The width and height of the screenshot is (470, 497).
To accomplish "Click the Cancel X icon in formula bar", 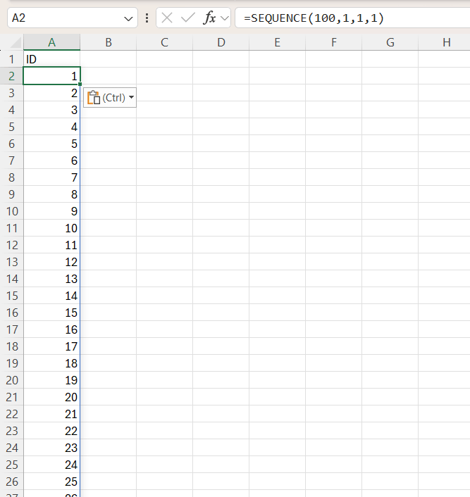I will click(x=167, y=18).
